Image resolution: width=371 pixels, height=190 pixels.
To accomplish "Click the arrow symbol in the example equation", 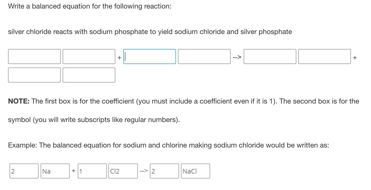I will [x=144, y=171].
